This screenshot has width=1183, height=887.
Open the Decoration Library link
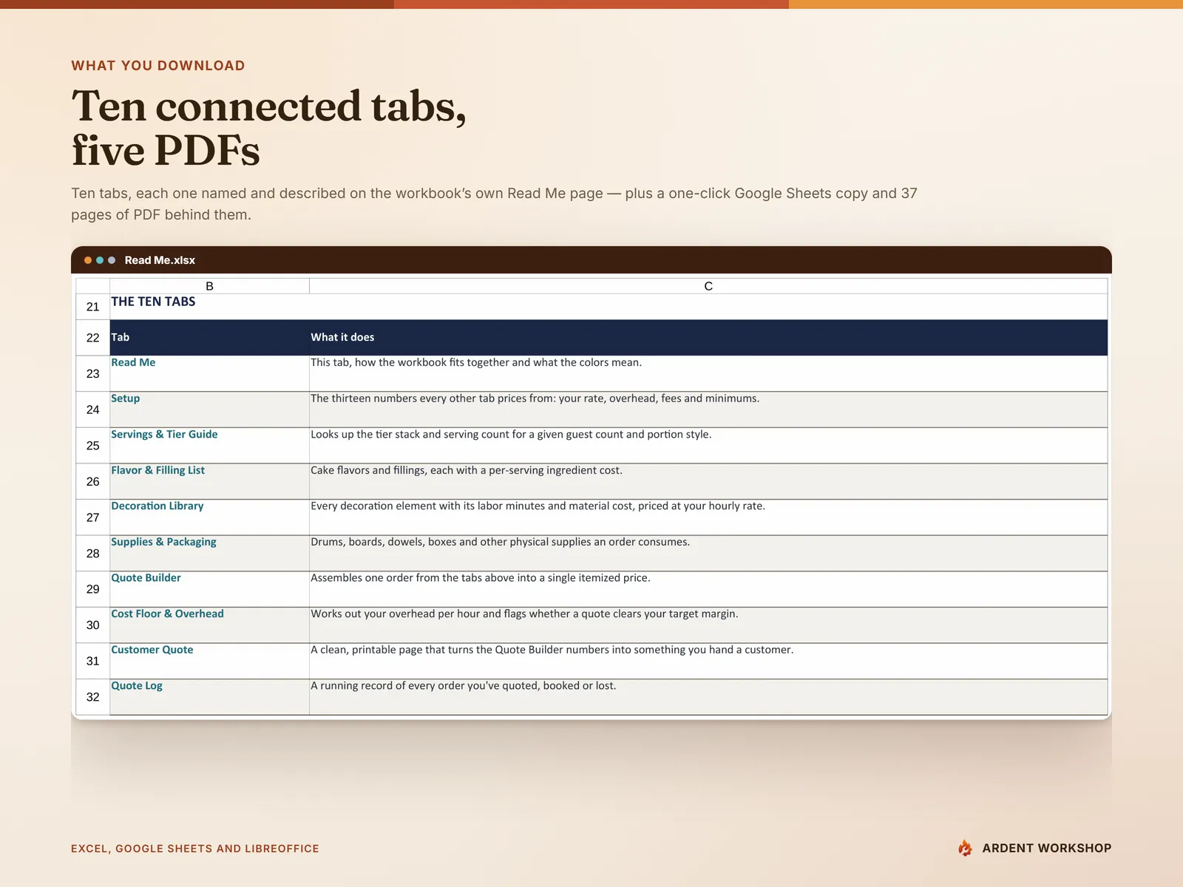click(x=157, y=506)
